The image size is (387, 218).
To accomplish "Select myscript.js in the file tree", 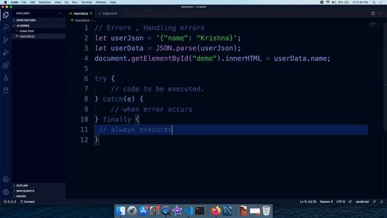I will pyautogui.click(x=39, y=36).
